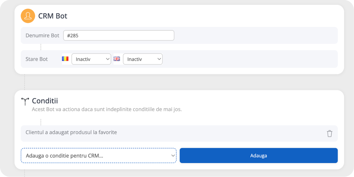This screenshot has width=354, height=177.
Task: Click the 'Clientul a adaugat produsul la favorite' row
Action: click(x=179, y=133)
